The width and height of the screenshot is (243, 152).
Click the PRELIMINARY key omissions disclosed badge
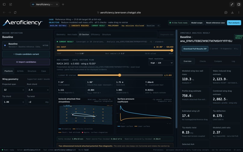(x=126, y=26)
